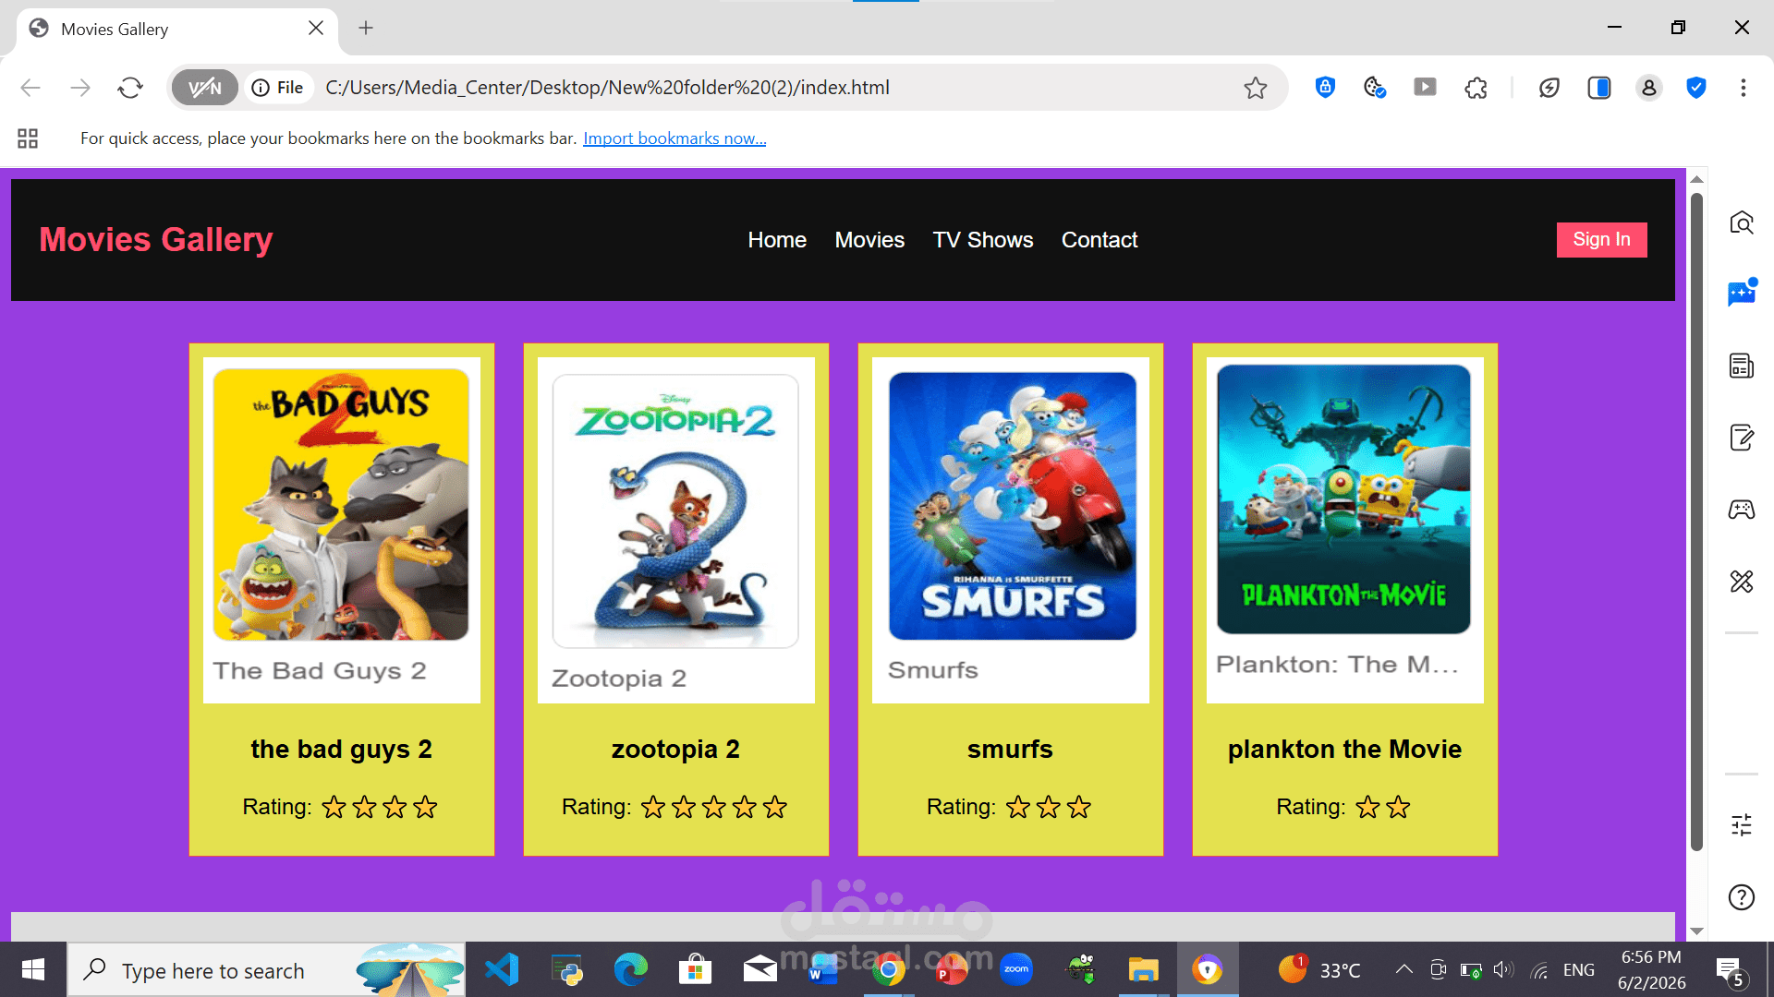This screenshot has width=1774, height=997.
Task: Open sidebar AI chat icon
Action: coord(1742,294)
